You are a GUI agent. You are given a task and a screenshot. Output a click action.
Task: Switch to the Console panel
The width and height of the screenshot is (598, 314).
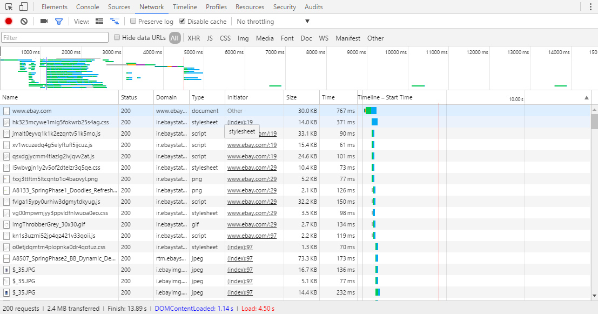coord(88,6)
